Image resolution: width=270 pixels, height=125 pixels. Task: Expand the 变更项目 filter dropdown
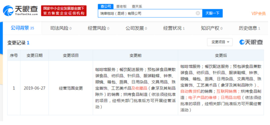pos(220,42)
